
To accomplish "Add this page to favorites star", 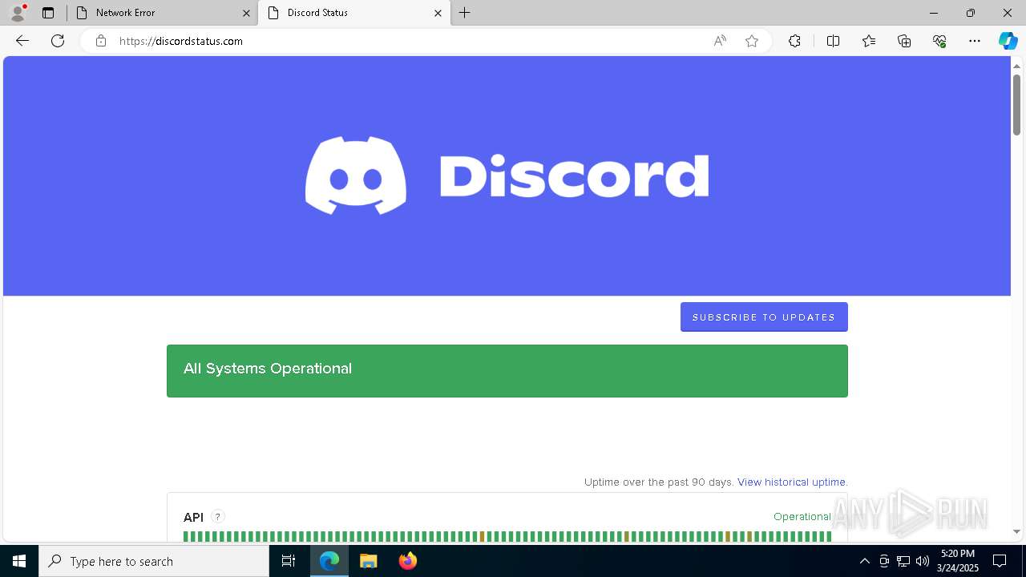I will point(752,41).
